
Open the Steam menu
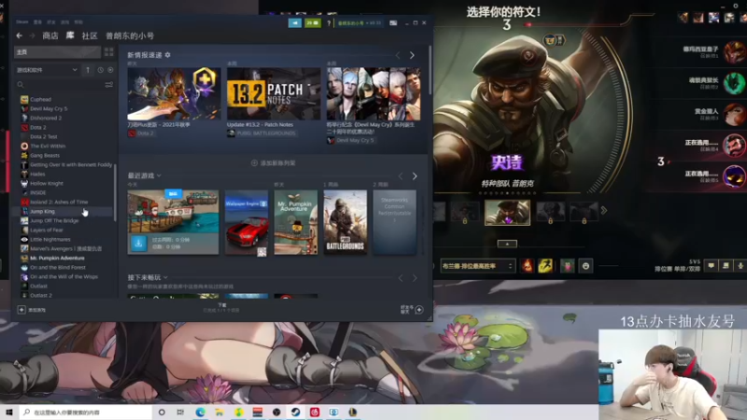click(x=21, y=21)
